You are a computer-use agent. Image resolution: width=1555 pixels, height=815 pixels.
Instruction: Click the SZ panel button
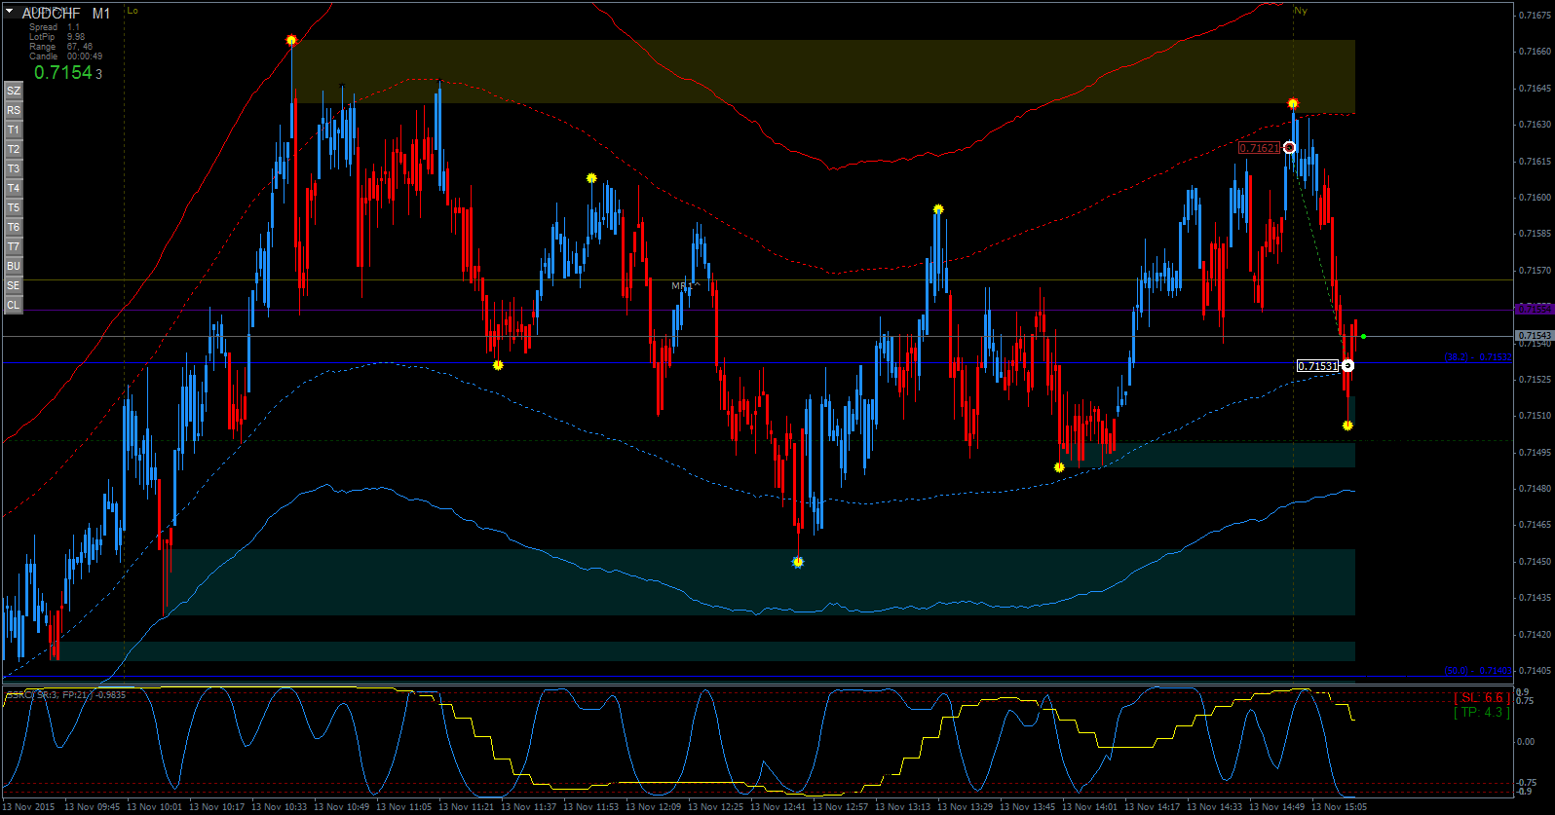(x=14, y=91)
